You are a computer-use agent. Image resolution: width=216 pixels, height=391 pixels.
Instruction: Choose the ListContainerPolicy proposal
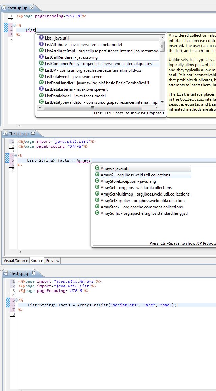coord(99,64)
